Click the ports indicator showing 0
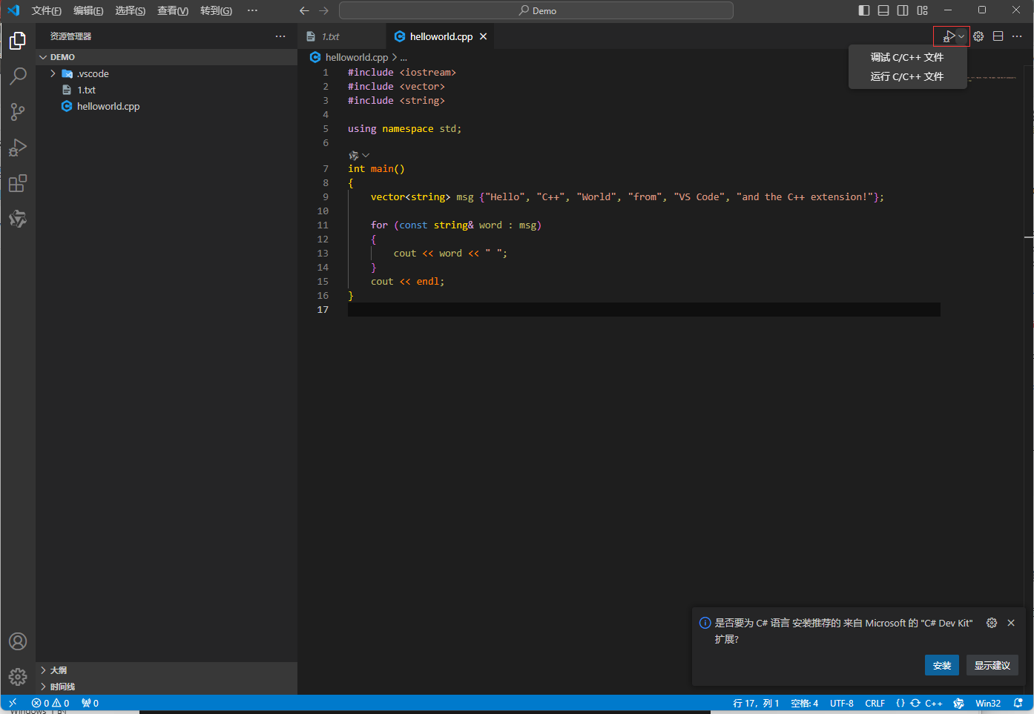This screenshot has height=714, width=1034. pos(90,703)
